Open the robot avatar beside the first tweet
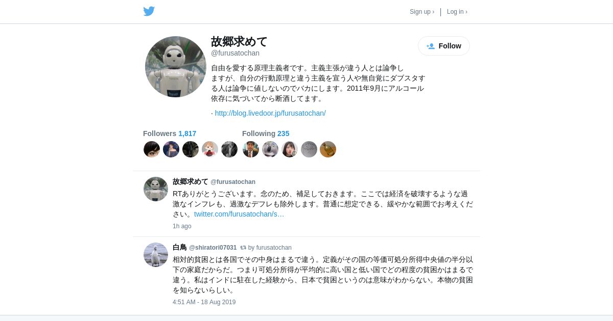Screen dimensions: 613x321 [x=156, y=189]
